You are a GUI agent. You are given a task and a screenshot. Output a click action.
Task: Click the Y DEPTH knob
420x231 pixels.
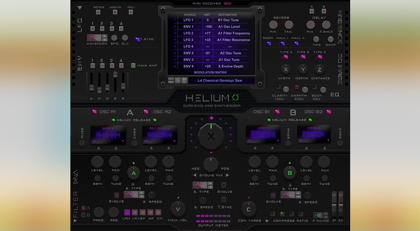click(x=303, y=70)
